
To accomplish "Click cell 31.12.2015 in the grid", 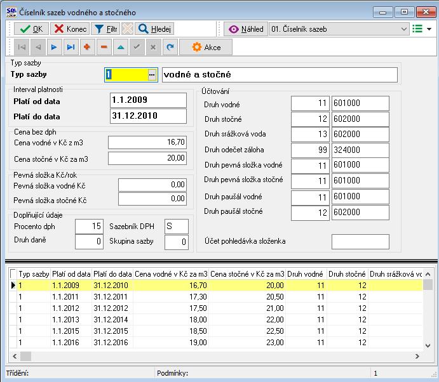I will click(111, 331).
